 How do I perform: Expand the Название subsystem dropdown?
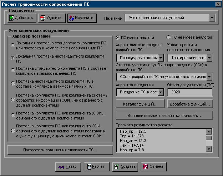click(212, 18)
